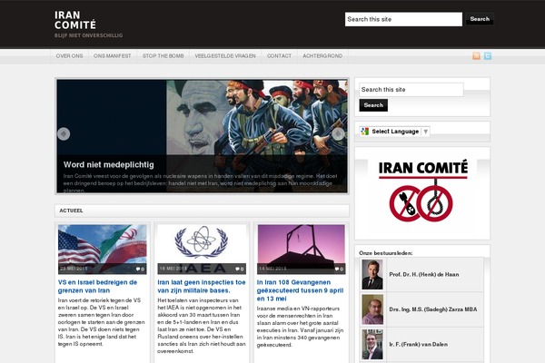Click the Iran Comité header logo
This screenshot has width=545, height=363.
pos(75,20)
